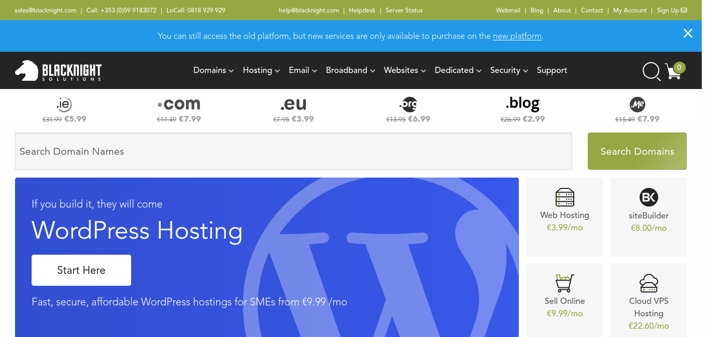Click the cart item count badge
The width and height of the screenshot is (708, 337).
680,67
